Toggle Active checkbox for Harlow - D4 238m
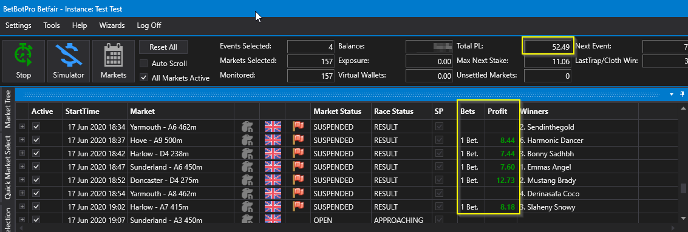 [36, 154]
